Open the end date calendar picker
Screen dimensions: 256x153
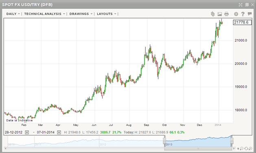click(x=59, y=132)
